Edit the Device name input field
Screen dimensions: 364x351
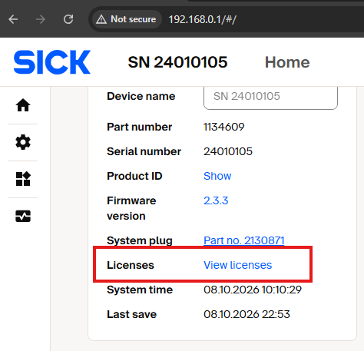[270, 98]
